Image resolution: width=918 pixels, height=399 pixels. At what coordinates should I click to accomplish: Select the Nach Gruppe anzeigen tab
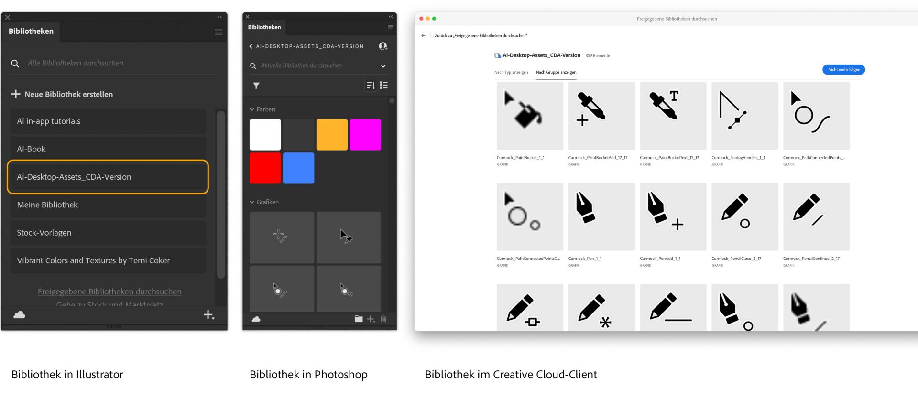(556, 72)
